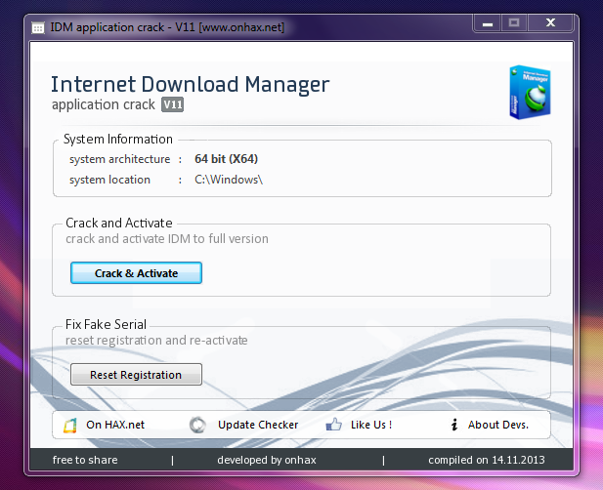Open the On HAX.net link
This screenshot has height=490, width=603.
pos(115,425)
